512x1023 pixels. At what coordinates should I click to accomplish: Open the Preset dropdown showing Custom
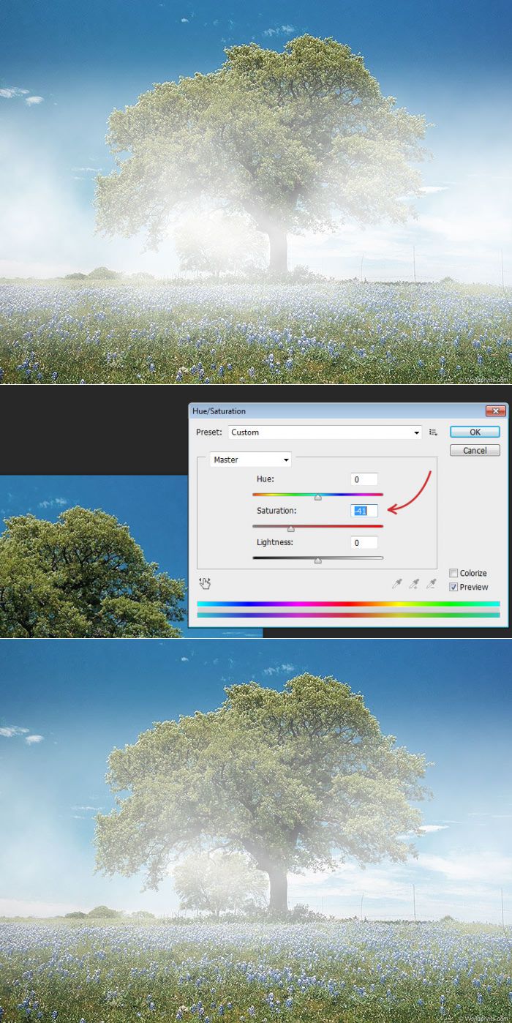point(325,432)
